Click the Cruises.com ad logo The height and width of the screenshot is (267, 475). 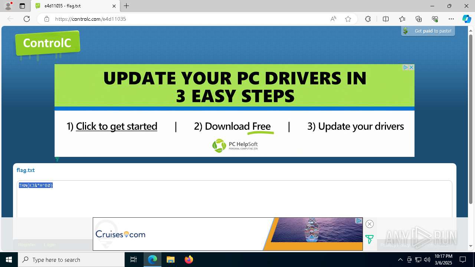click(120, 234)
